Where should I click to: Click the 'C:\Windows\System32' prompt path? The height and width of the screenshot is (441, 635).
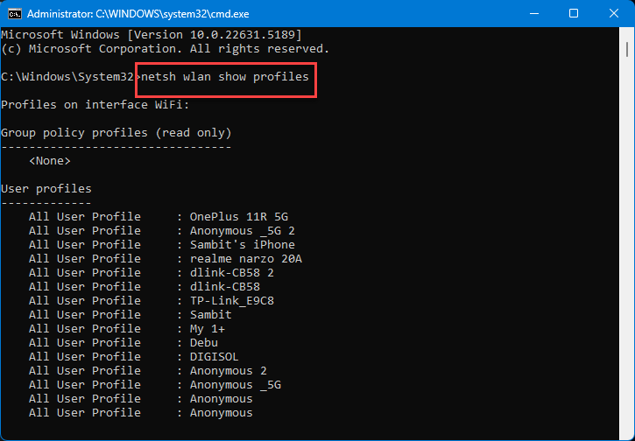click(x=67, y=77)
